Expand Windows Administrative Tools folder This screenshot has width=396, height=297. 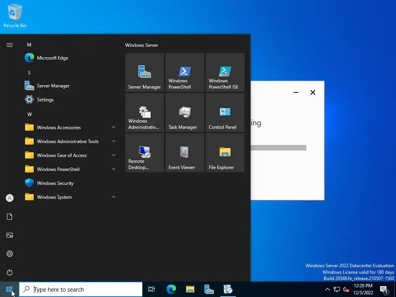(71, 141)
